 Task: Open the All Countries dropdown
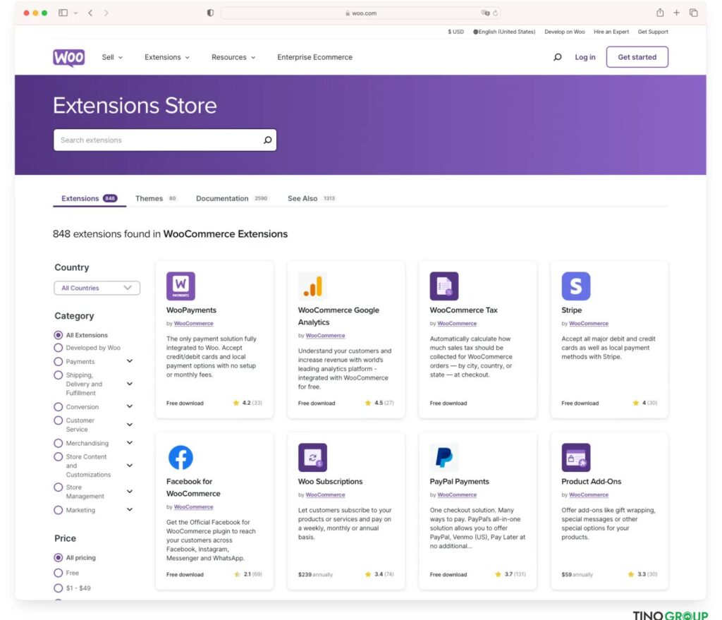[x=97, y=288]
